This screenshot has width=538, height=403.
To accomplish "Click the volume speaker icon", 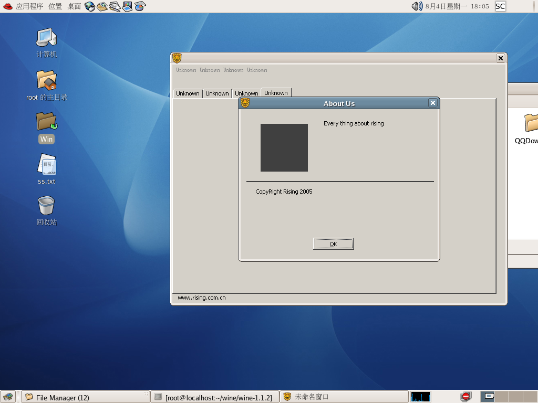I will (x=417, y=6).
